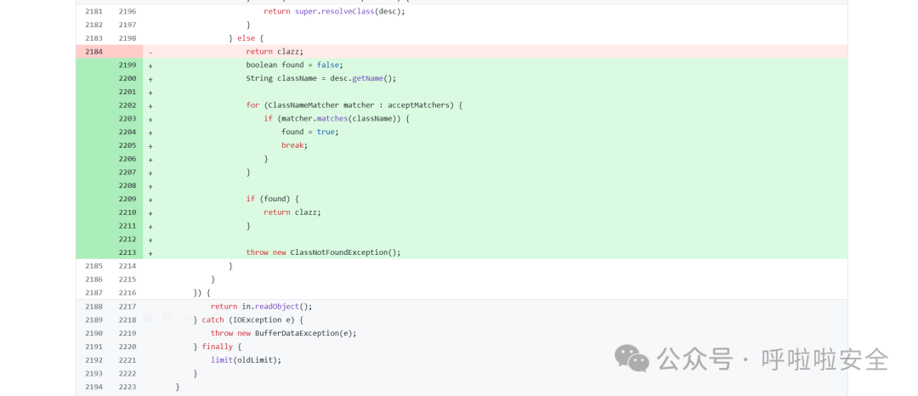Click added line number 2199
The height and width of the screenshot is (396, 918).
[127, 65]
